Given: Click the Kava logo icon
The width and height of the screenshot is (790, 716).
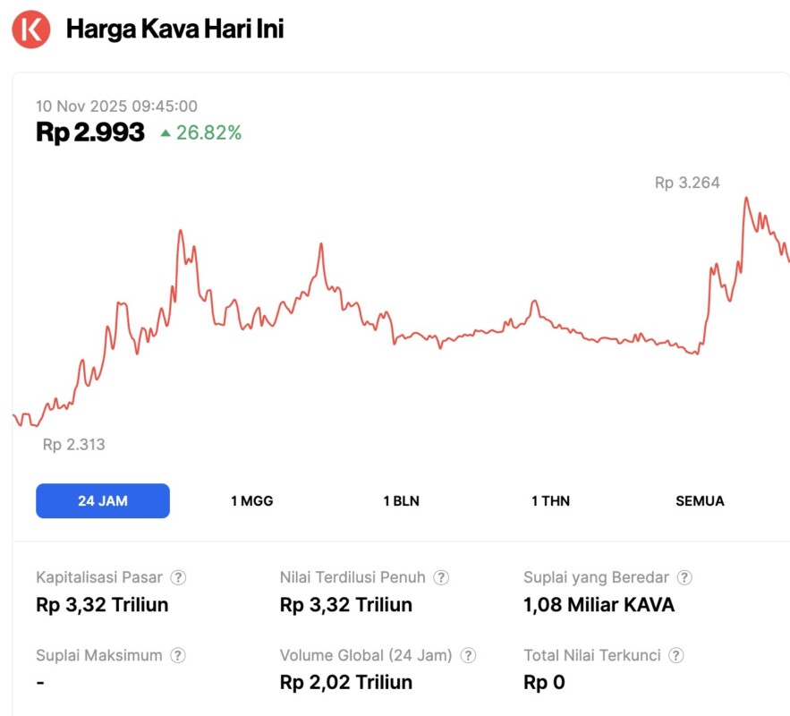Looking at the screenshot, I should coord(31,29).
